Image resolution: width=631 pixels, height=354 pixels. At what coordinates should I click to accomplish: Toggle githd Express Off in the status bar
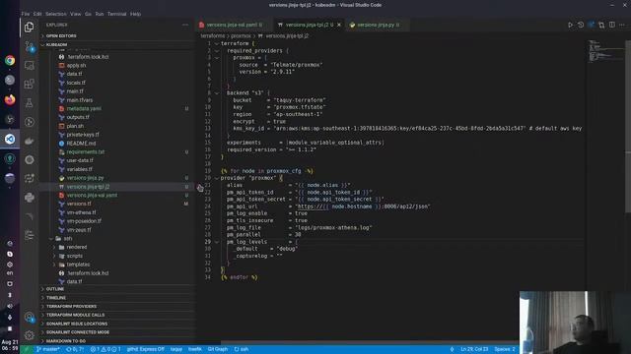[145, 350]
